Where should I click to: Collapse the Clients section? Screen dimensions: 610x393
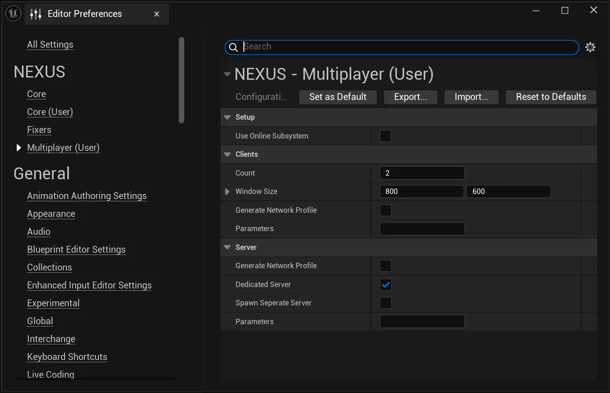tap(227, 154)
